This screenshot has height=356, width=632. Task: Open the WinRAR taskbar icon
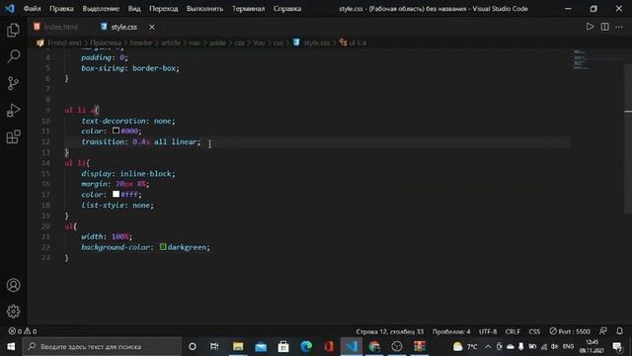click(419, 346)
